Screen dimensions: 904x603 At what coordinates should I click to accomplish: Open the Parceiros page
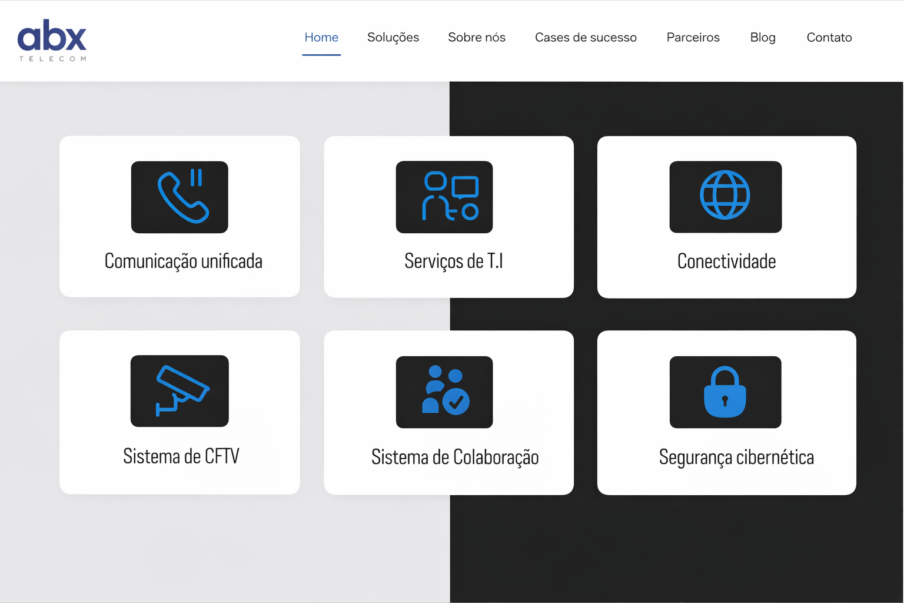[x=693, y=37]
